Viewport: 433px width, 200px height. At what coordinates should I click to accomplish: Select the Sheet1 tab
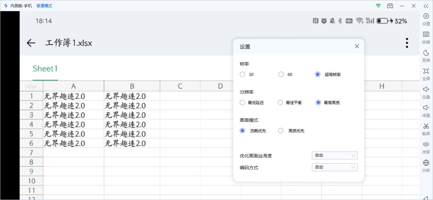click(45, 68)
